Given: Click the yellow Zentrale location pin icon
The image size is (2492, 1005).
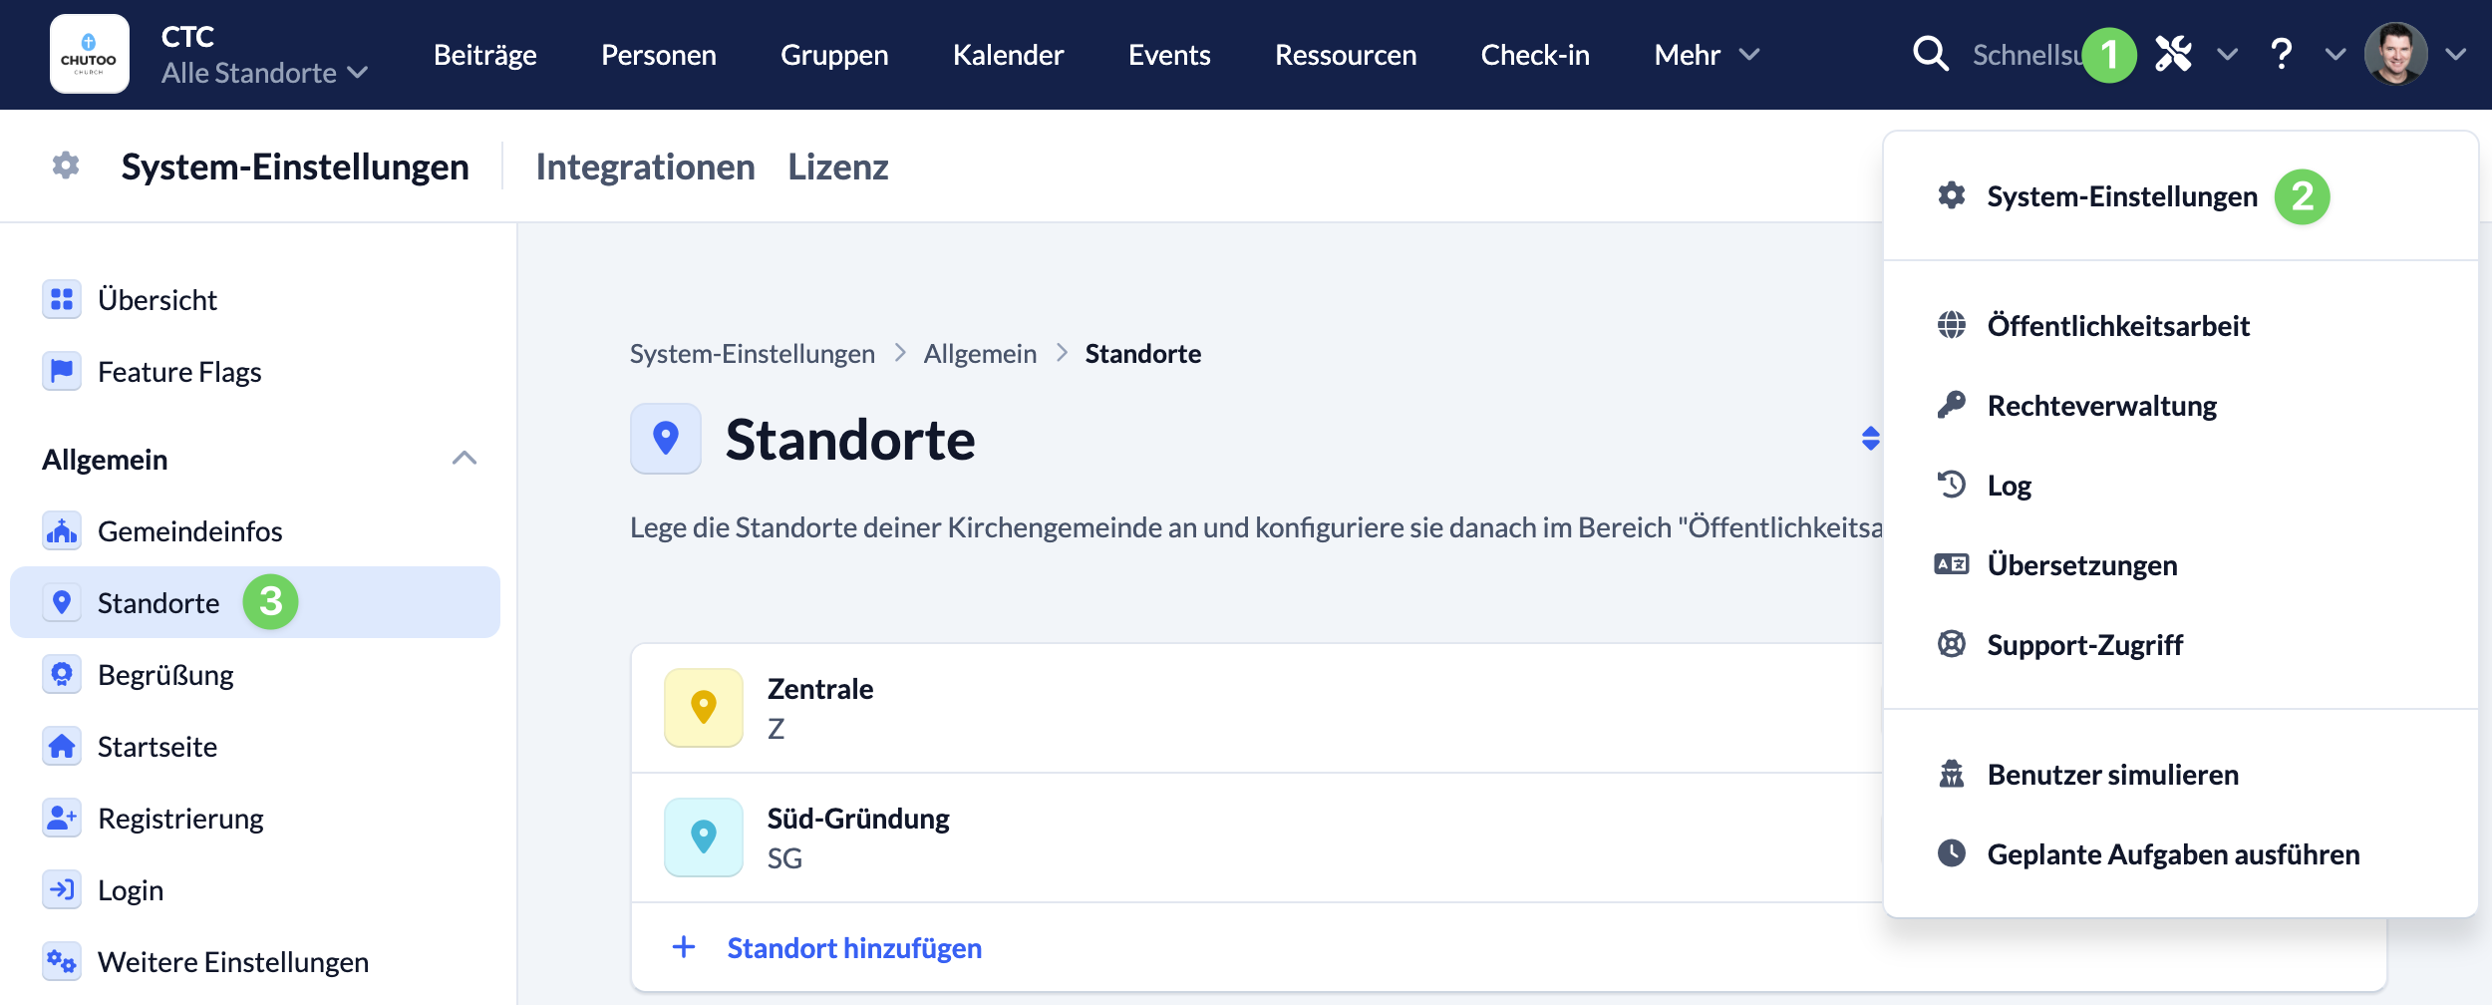Looking at the screenshot, I should pos(704,708).
